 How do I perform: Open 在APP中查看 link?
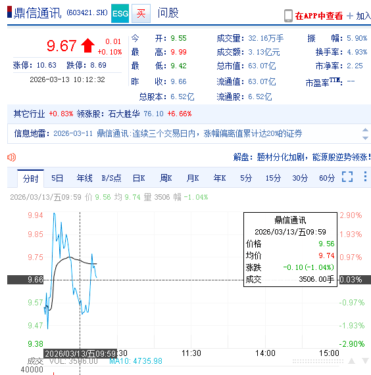[x=319, y=16]
